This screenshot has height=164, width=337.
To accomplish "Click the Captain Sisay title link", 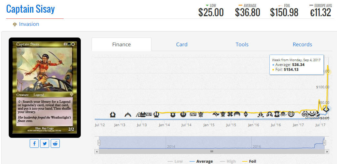I will (x=30, y=9).
